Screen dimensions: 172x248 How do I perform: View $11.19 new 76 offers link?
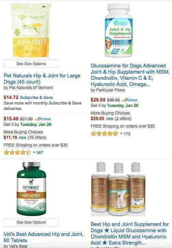(x=25, y=138)
